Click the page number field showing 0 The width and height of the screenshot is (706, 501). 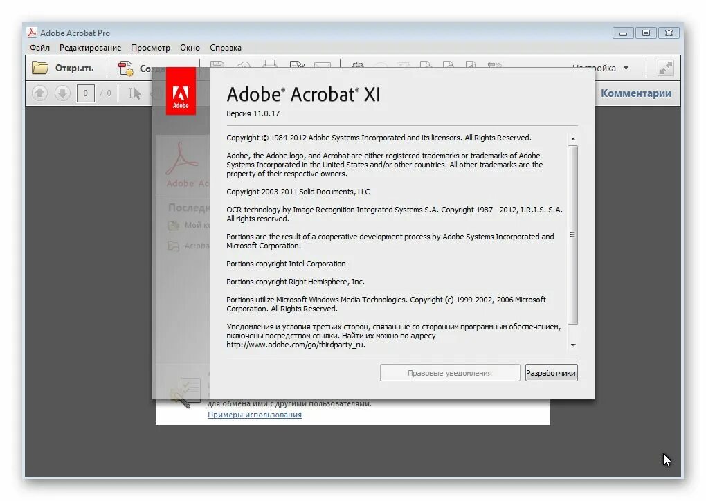86,93
